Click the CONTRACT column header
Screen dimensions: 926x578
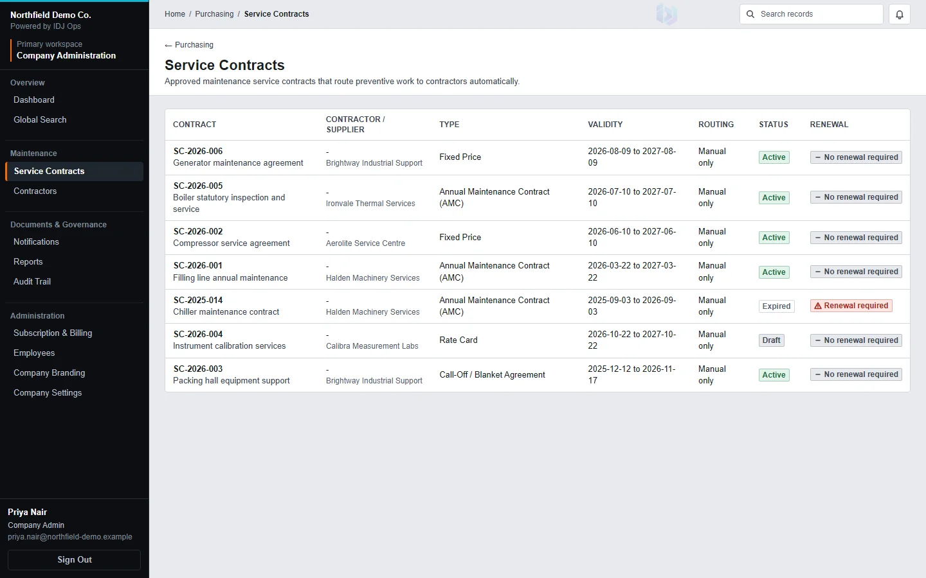(x=194, y=125)
